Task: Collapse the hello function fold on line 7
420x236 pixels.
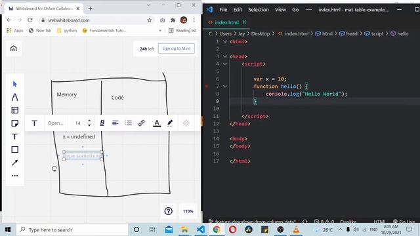Action: 225,87
